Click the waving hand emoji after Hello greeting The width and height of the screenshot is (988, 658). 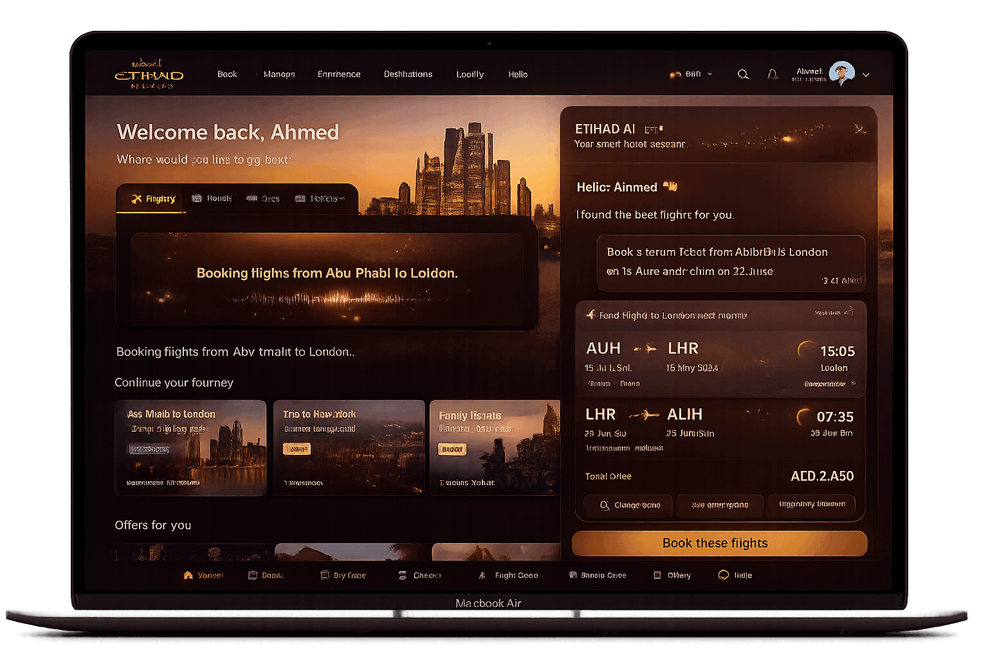[670, 187]
